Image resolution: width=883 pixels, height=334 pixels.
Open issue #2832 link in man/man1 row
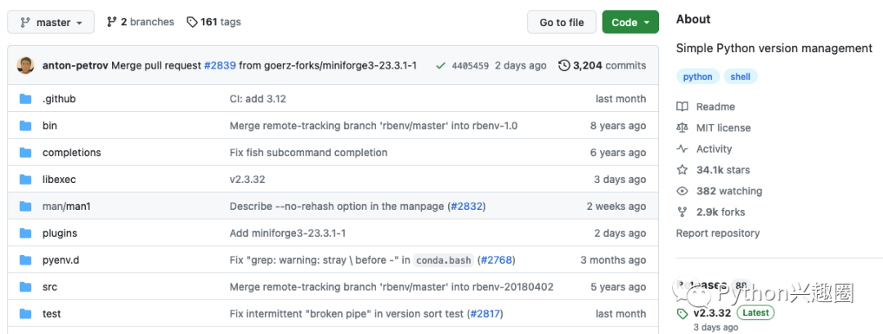467,207
